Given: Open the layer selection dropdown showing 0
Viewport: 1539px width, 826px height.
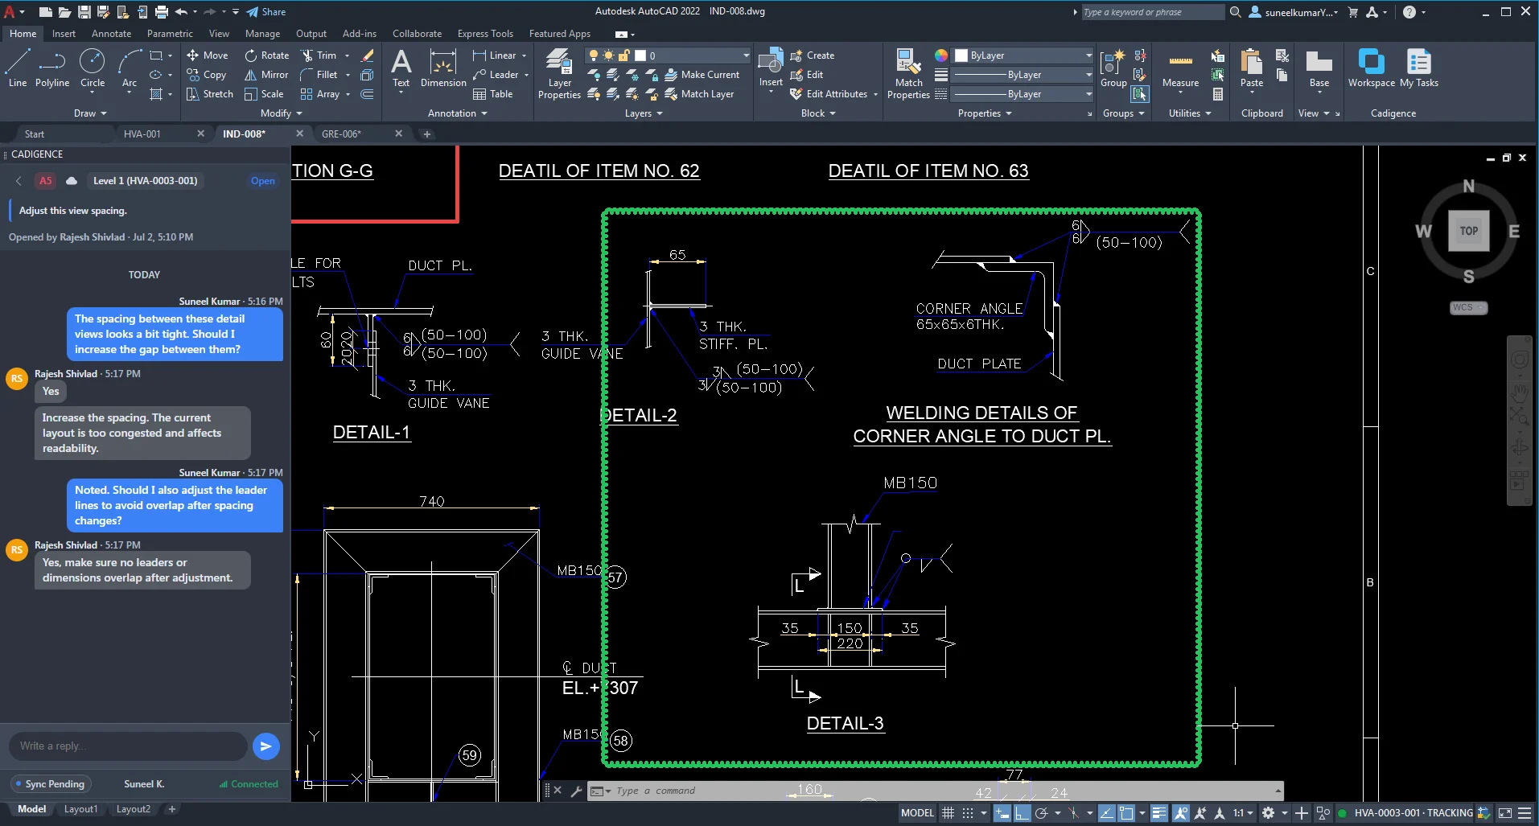Looking at the screenshot, I should [668, 55].
